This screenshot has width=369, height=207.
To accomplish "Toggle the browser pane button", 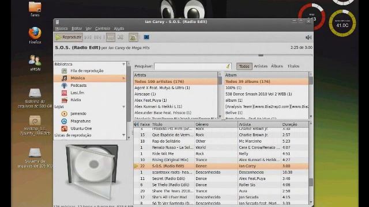I will tap(133, 37).
